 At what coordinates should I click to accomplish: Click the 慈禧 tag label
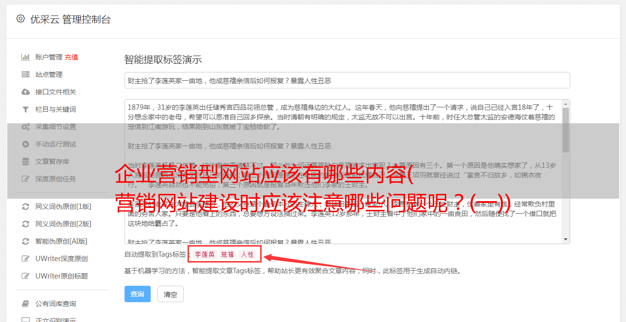[x=228, y=254]
